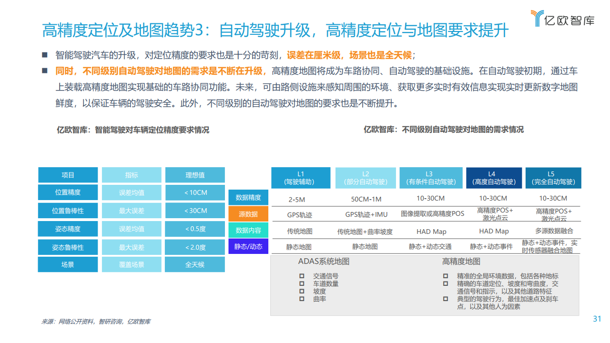
Task: Click the page number 31
Action: point(597,319)
